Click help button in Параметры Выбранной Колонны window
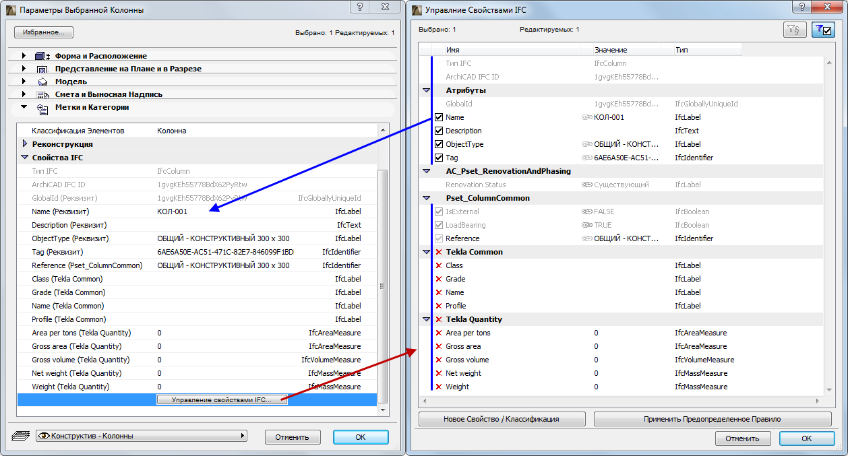This screenshot has width=848, height=456. pos(361,7)
